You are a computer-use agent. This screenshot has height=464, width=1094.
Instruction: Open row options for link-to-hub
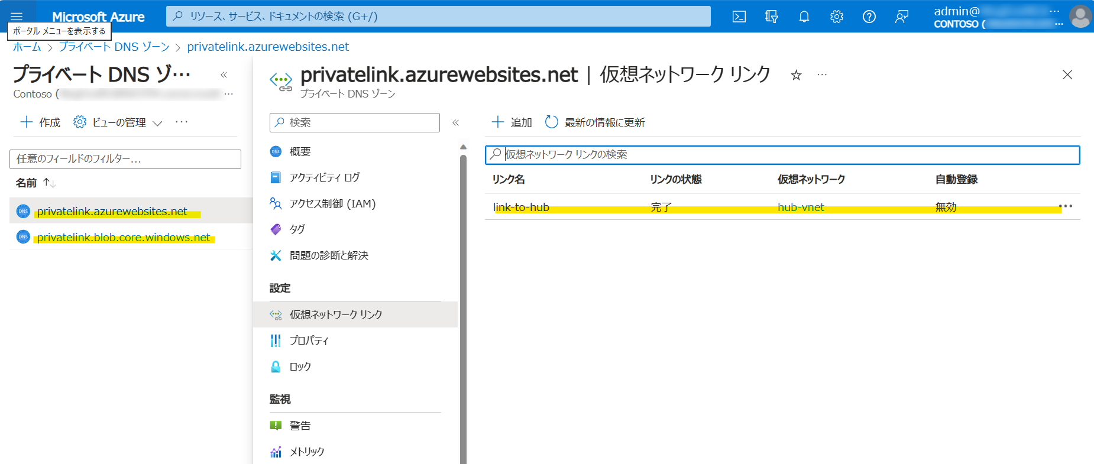pos(1066,206)
